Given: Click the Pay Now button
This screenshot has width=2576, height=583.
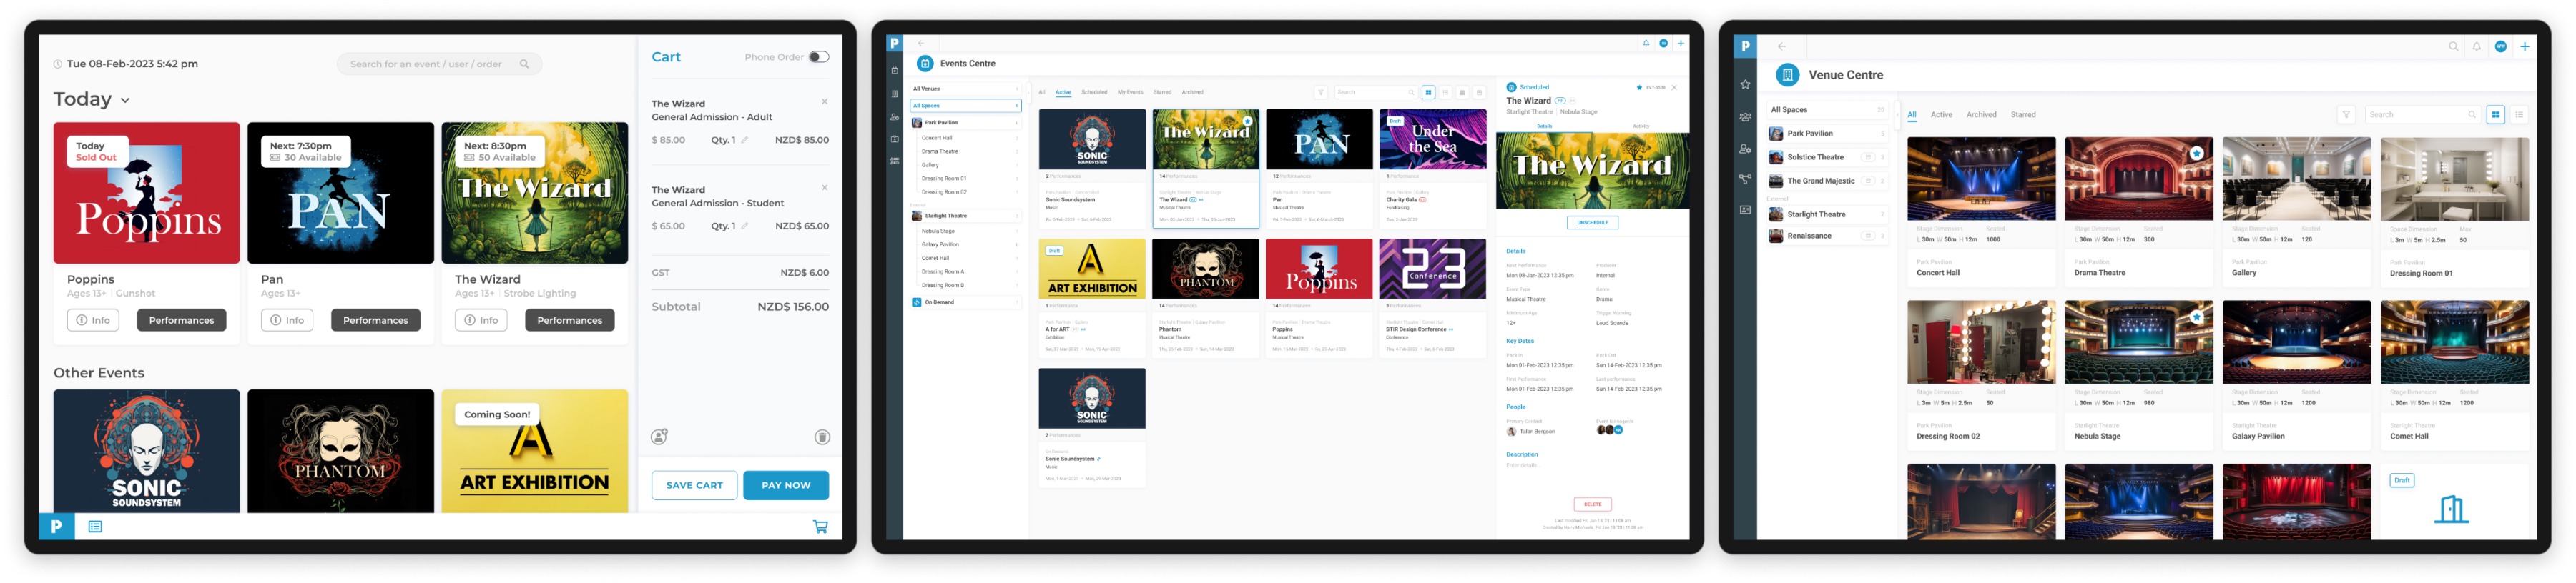Looking at the screenshot, I should pos(786,485).
